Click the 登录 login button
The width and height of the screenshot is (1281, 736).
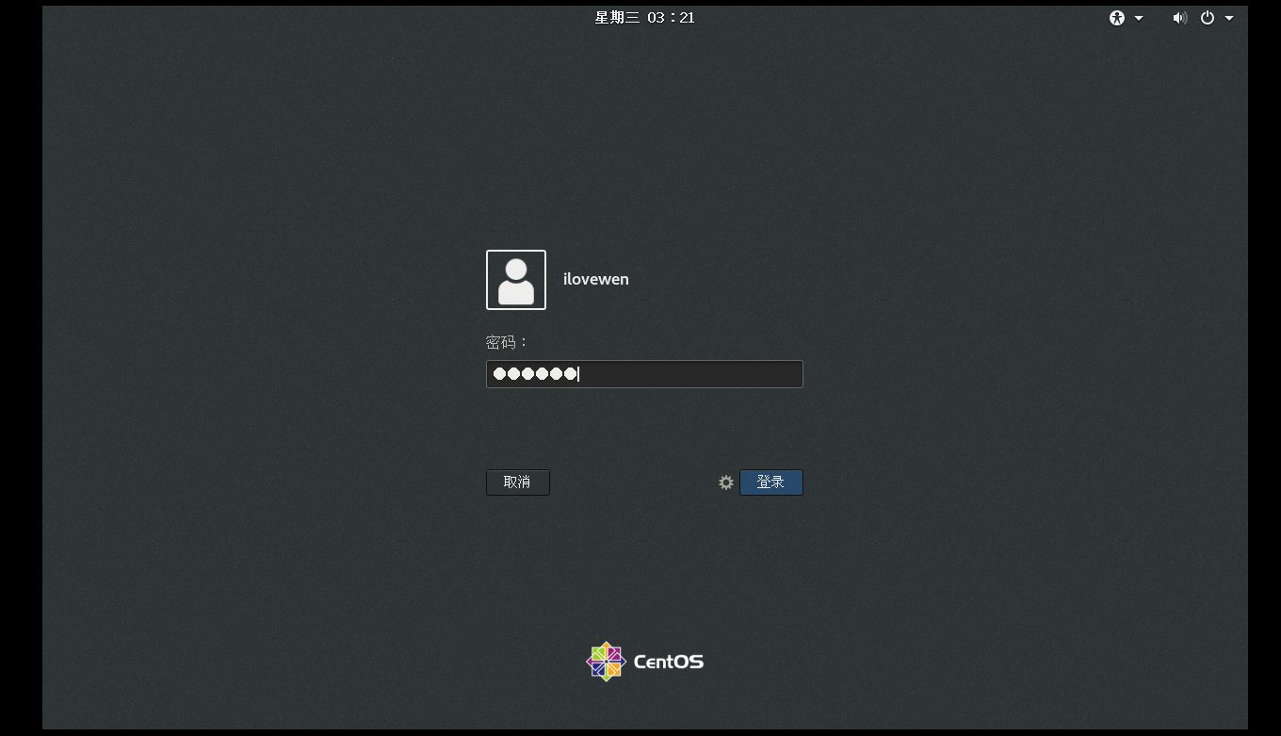click(x=771, y=482)
